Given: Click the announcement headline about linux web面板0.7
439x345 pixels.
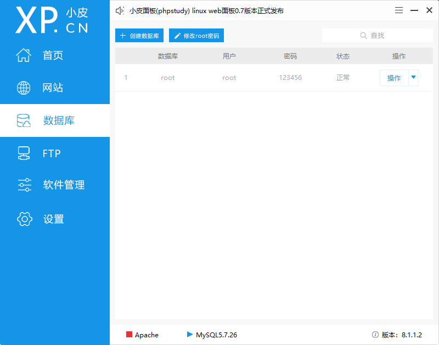Looking at the screenshot, I should pos(206,11).
